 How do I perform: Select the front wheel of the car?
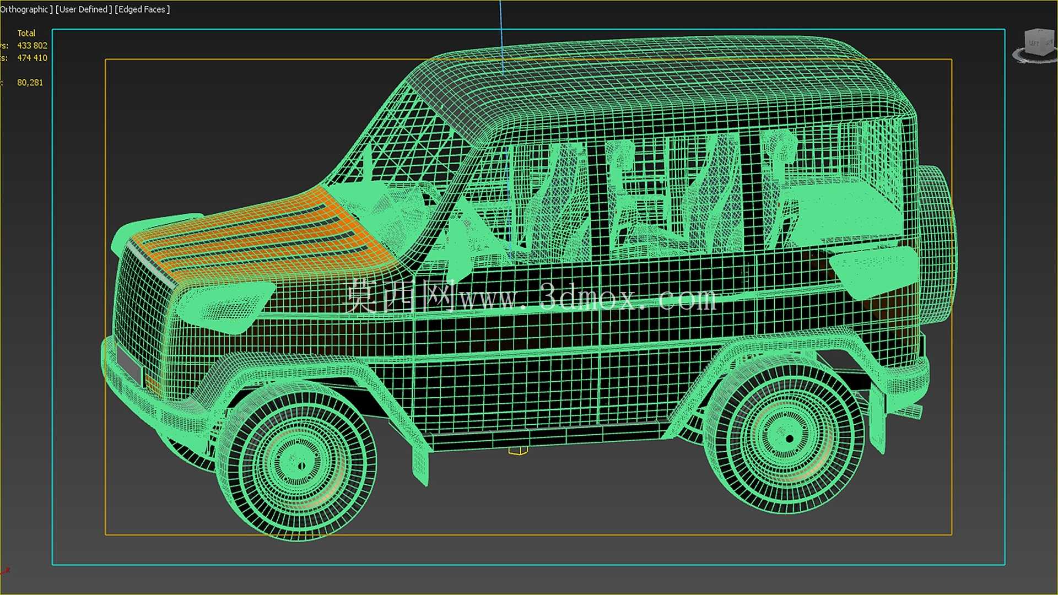[296, 462]
